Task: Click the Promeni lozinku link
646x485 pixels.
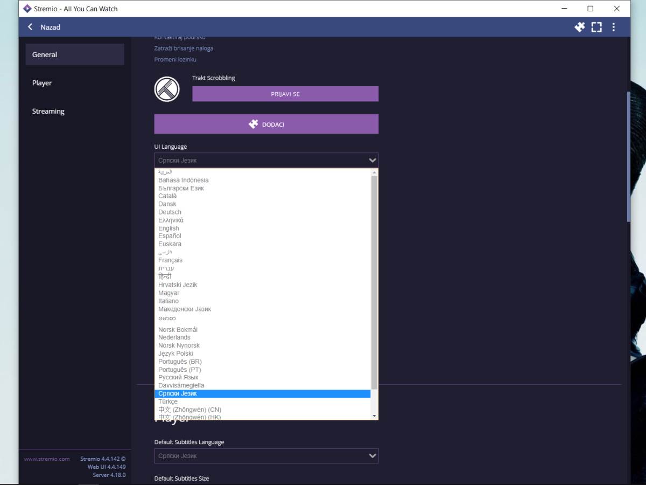Action: [x=175, y=59]
